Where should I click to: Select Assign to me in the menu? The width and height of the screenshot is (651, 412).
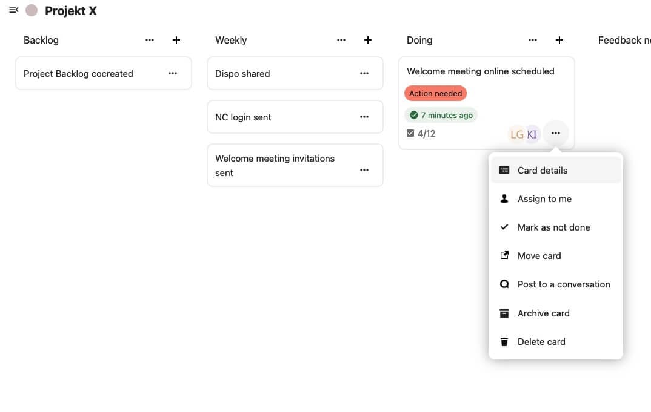(544, 198)
